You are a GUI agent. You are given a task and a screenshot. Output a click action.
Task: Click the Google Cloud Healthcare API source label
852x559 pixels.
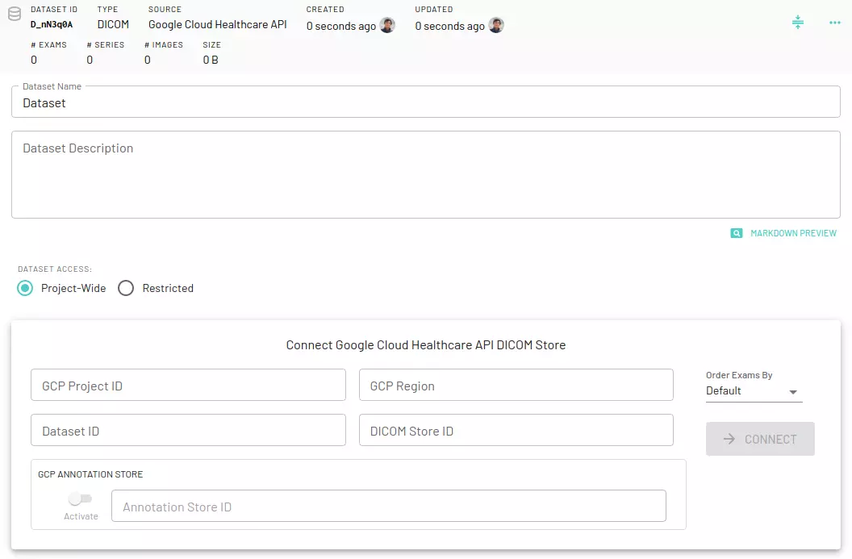click(x=217, y=24)
